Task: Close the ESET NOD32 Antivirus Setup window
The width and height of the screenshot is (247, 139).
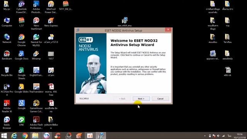Action: click(x=168, y=30)
